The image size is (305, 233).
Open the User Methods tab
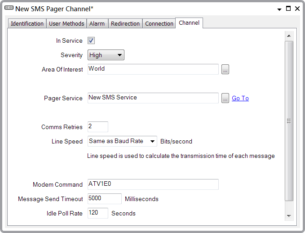point(66,23)
